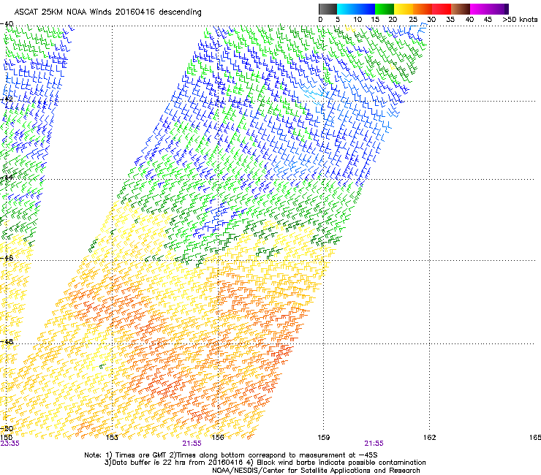Click the NOAA/NESDIS credit line
541x475 pixels.
pyautogui.click(x=316, y=470)
